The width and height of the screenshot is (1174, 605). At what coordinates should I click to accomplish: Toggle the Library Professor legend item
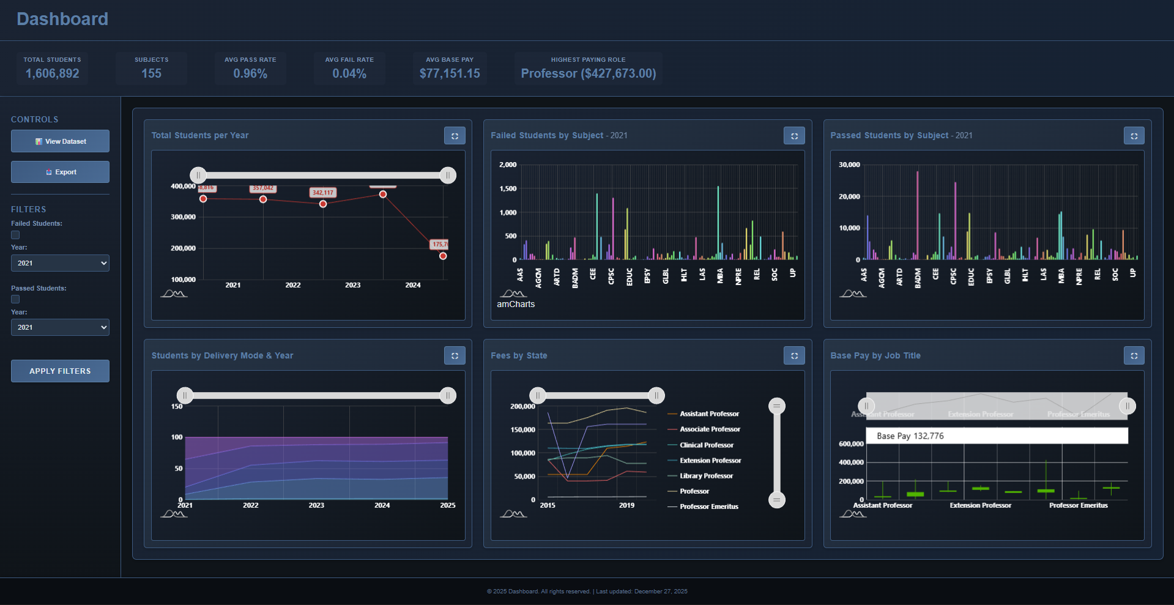click(x=700, y=476)
